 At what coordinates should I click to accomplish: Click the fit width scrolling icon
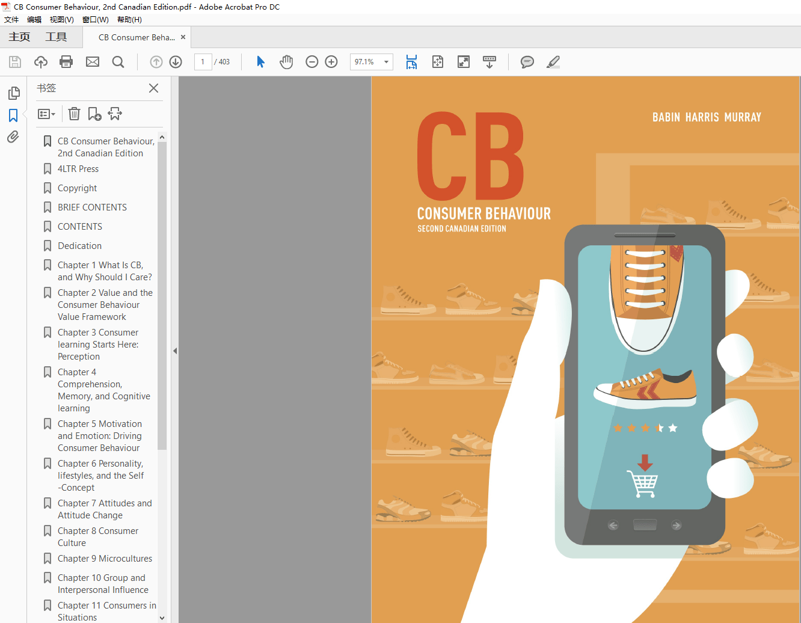[411, 62]
